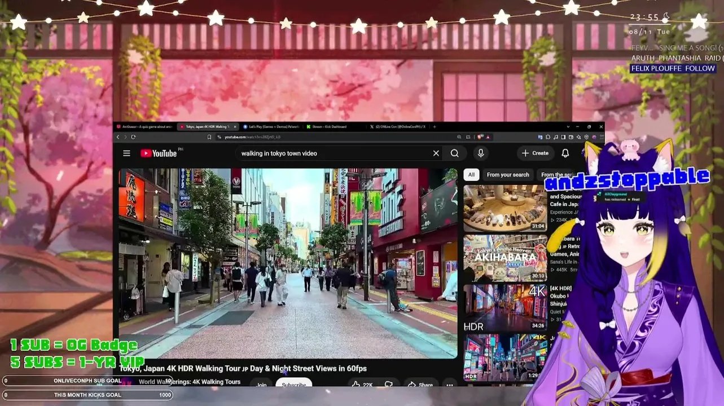Share the Tokyo walking tour video
The width and height of the screenshot is (724, 406).
tap(420, 385)
